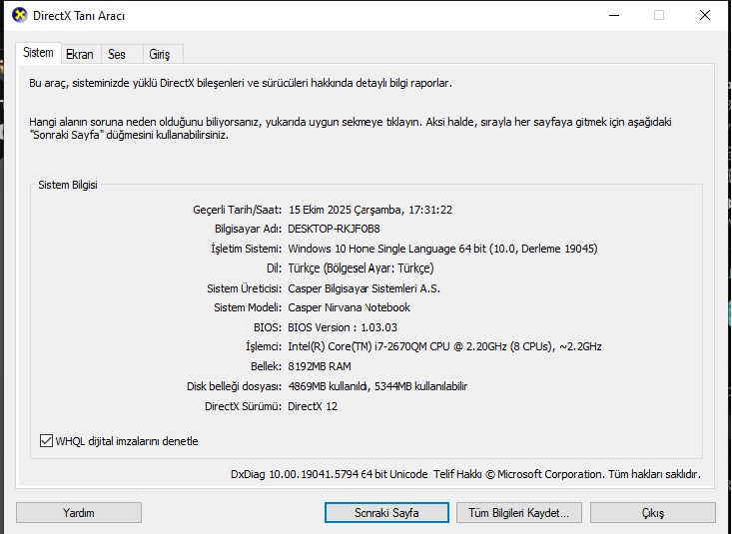
Task: Click the Çıkış button
Action: click(653, 512)
